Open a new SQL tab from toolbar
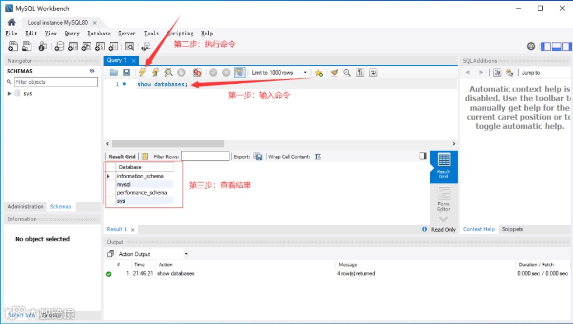This screenshot has height=324, width=573. [x=13, y=46]
